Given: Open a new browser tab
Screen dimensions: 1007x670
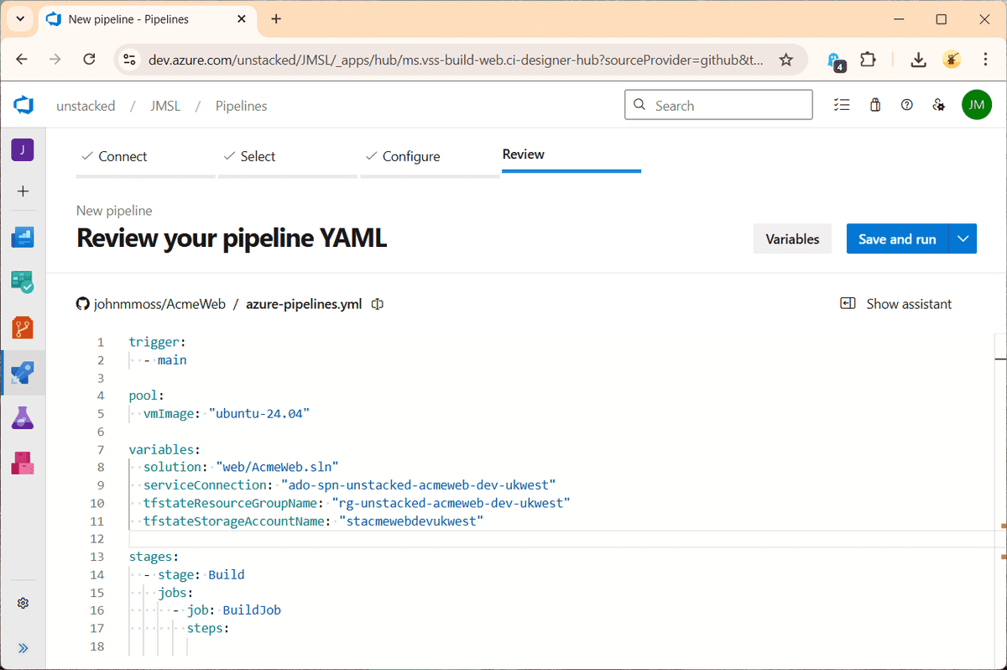Looking at the screenshot, I should [276, 18].
